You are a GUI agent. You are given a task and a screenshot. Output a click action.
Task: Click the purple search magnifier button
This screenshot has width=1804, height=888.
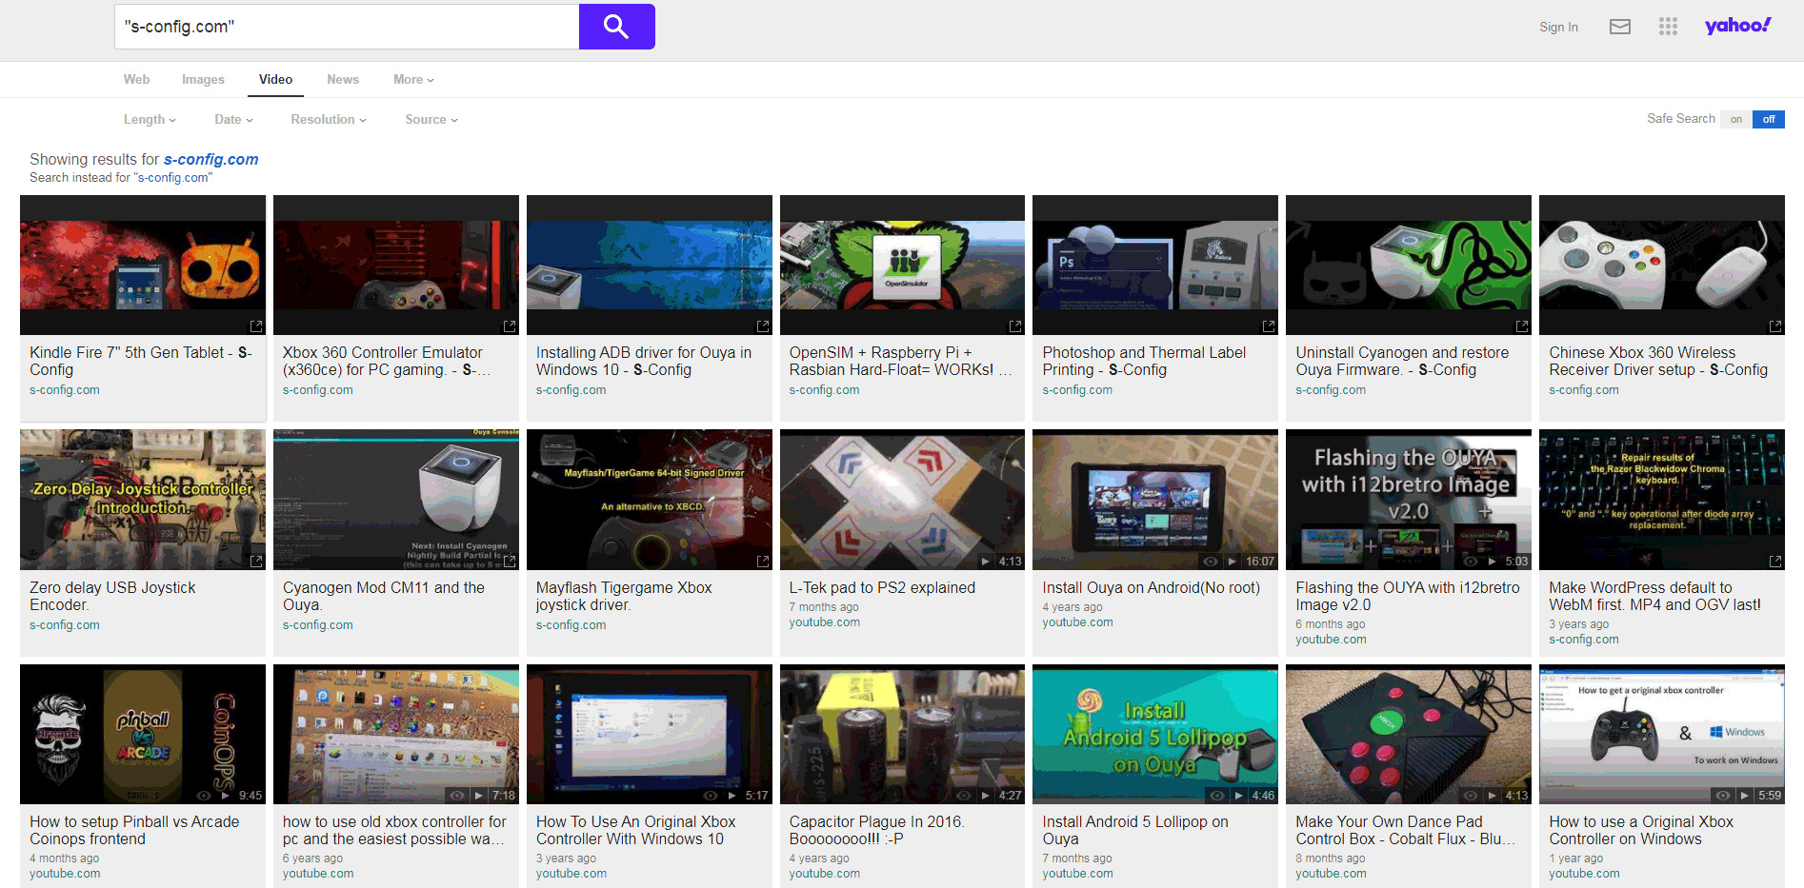[616, 27]
